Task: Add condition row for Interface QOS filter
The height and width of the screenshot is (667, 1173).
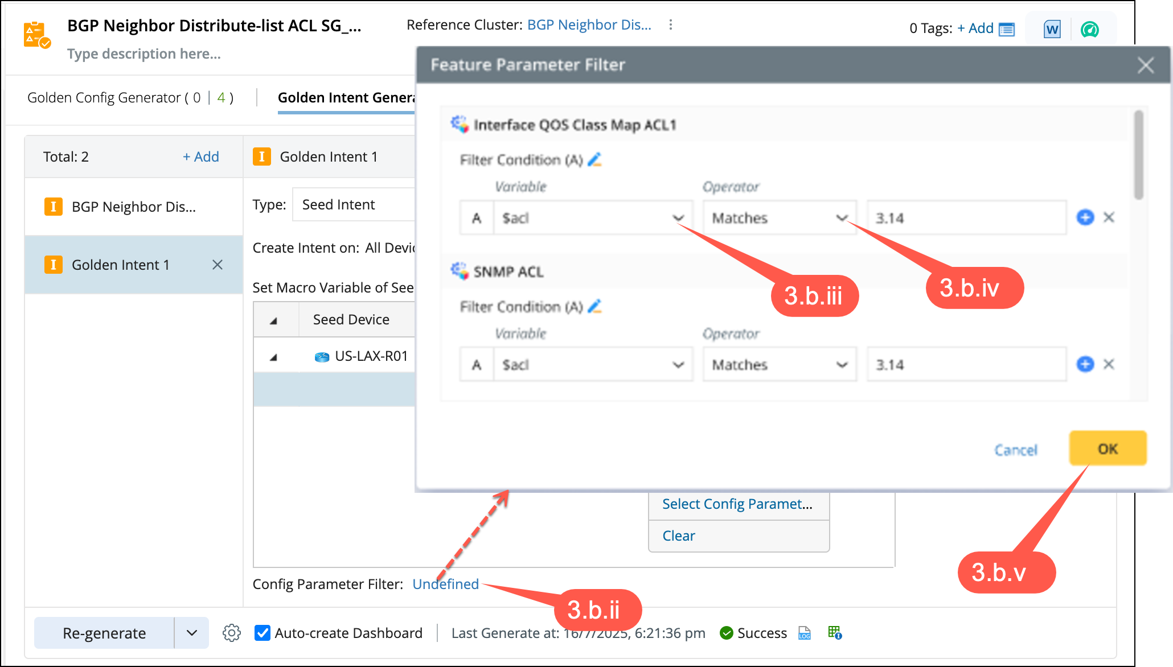Action: coord(1085,217)
